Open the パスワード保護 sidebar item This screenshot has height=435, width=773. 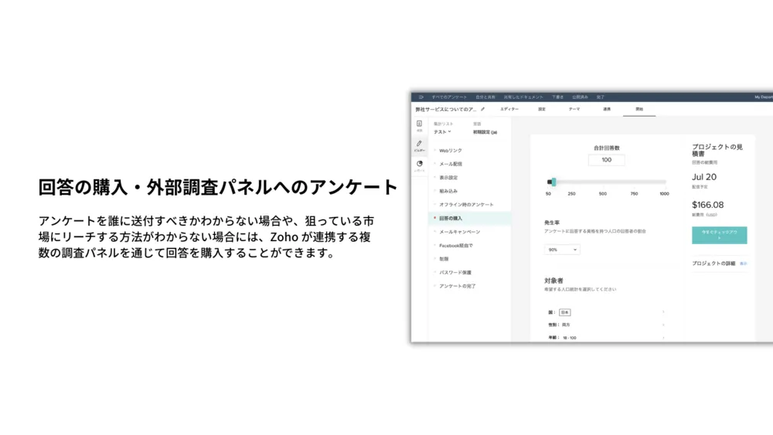455,273
